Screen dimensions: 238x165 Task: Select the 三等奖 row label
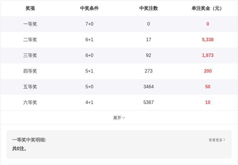[x=30, y=55]
